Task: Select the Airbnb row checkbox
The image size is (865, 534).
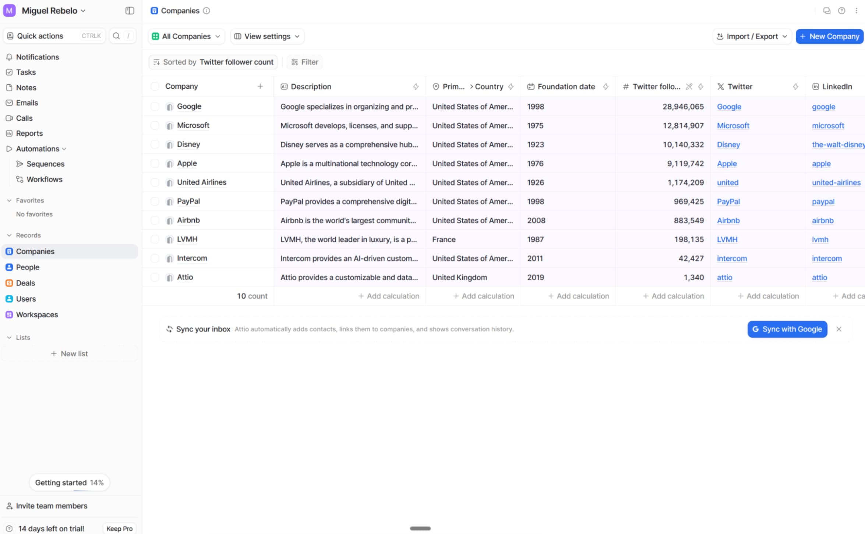Action: [155, 220]
